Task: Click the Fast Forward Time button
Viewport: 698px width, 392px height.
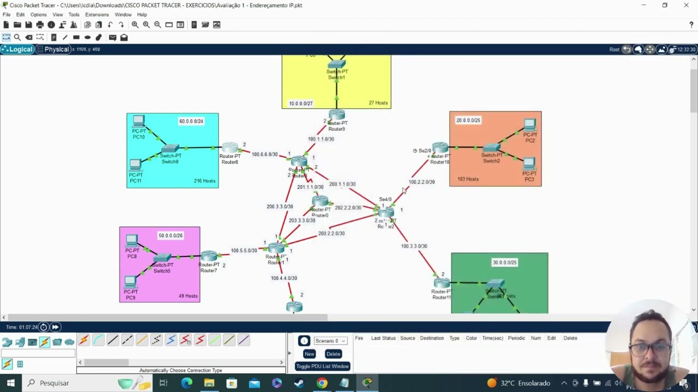Action: (55, 327)
